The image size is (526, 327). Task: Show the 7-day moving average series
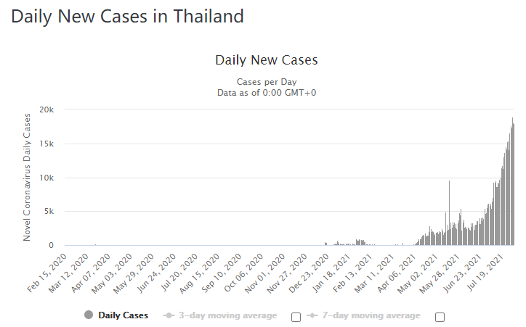coord(371,315)
